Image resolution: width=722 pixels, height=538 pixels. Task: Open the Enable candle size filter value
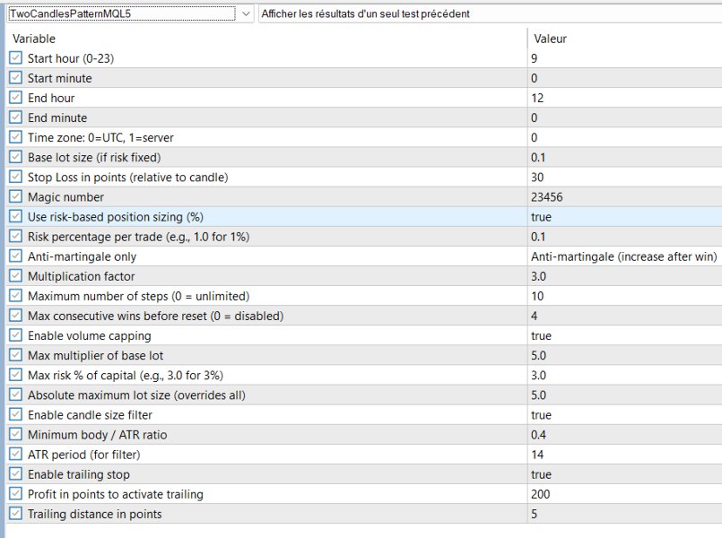point(624,415)
